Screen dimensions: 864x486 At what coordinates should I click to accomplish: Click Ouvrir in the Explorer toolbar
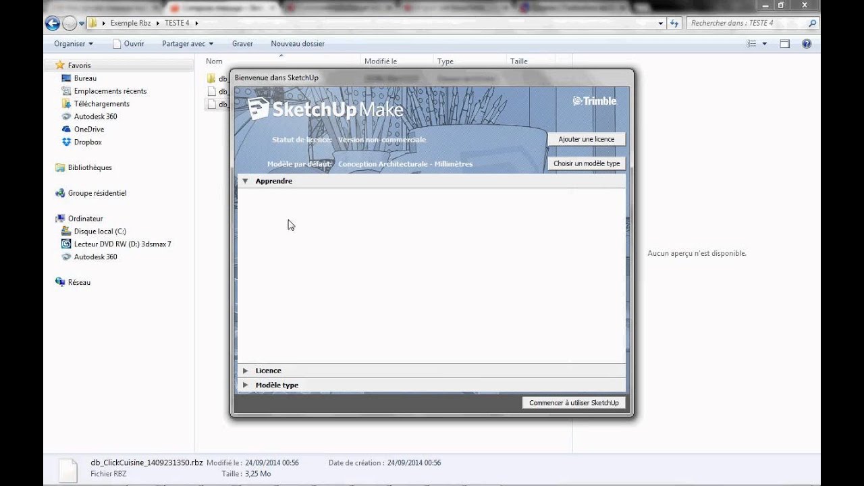pos(129,44)
